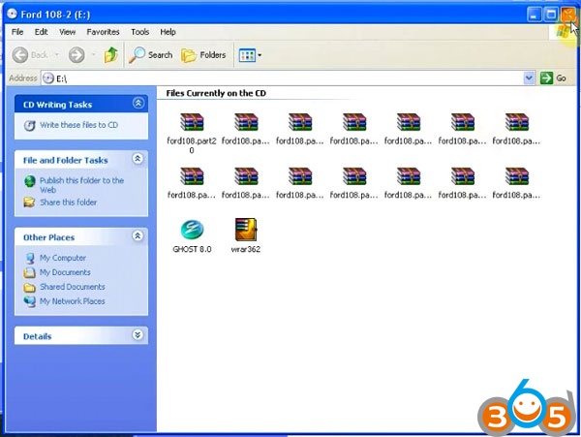Open the Favorites menu

point(103,32)
